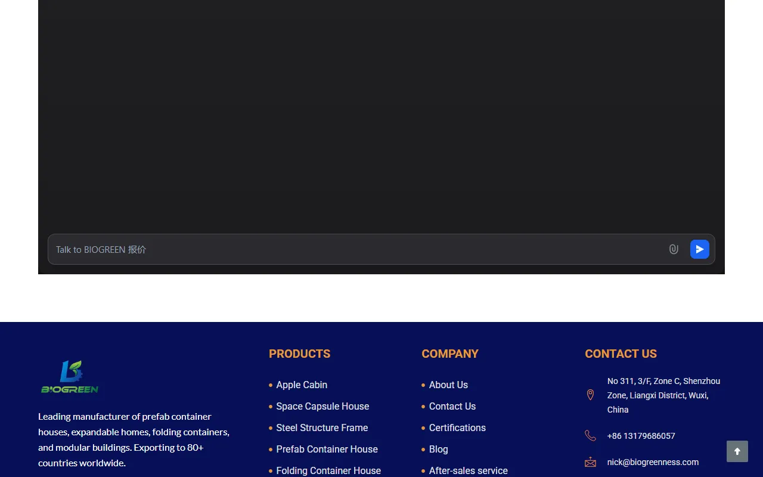Select the Prefab Container House link
763x477 pixels.
(327, 449)
